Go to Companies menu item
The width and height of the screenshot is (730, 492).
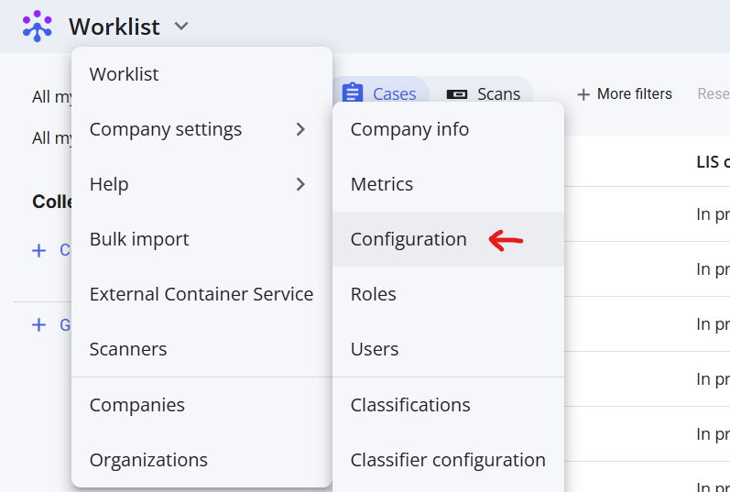[x=137, y=405]
